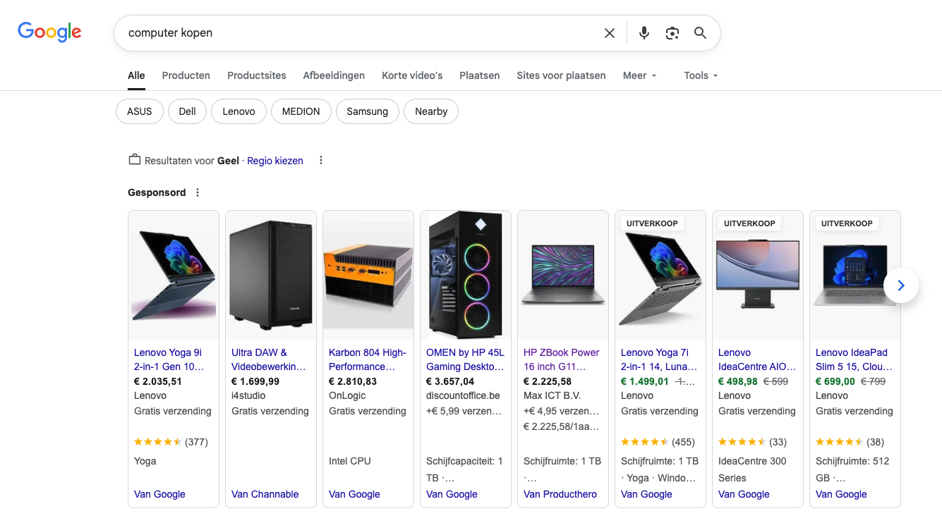Image resolution: width=942 pixels, height=523 pixels.
Task: Open OMEN by HP 45L title link
Action: [465, 359]
